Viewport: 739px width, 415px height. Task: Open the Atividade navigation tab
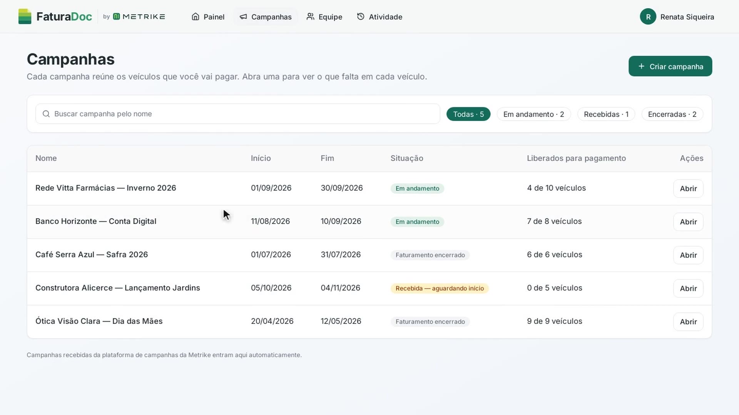tap(380, 17)
